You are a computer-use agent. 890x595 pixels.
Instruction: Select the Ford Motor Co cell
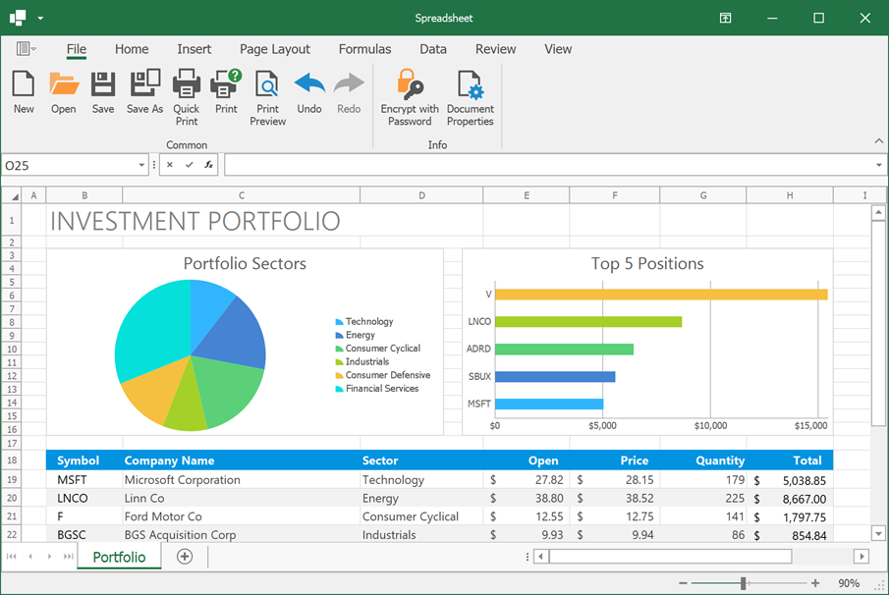tap(242, 516)
